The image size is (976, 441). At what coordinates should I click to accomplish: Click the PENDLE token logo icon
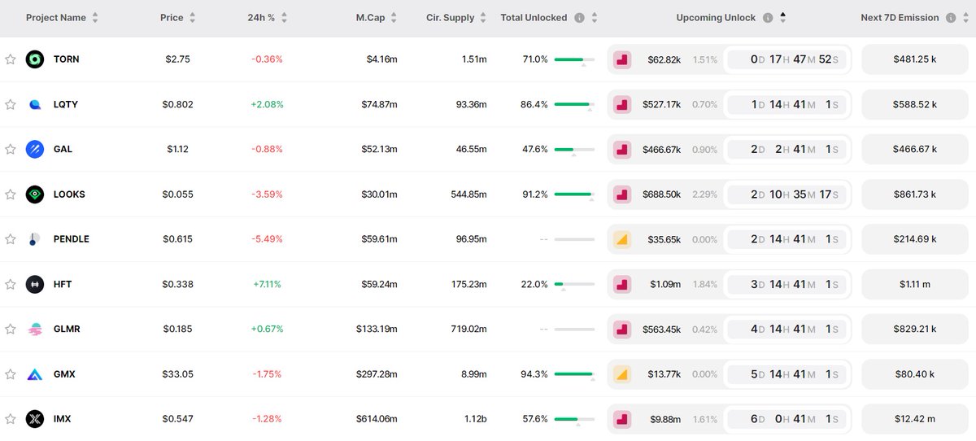[x=34, y=239]
